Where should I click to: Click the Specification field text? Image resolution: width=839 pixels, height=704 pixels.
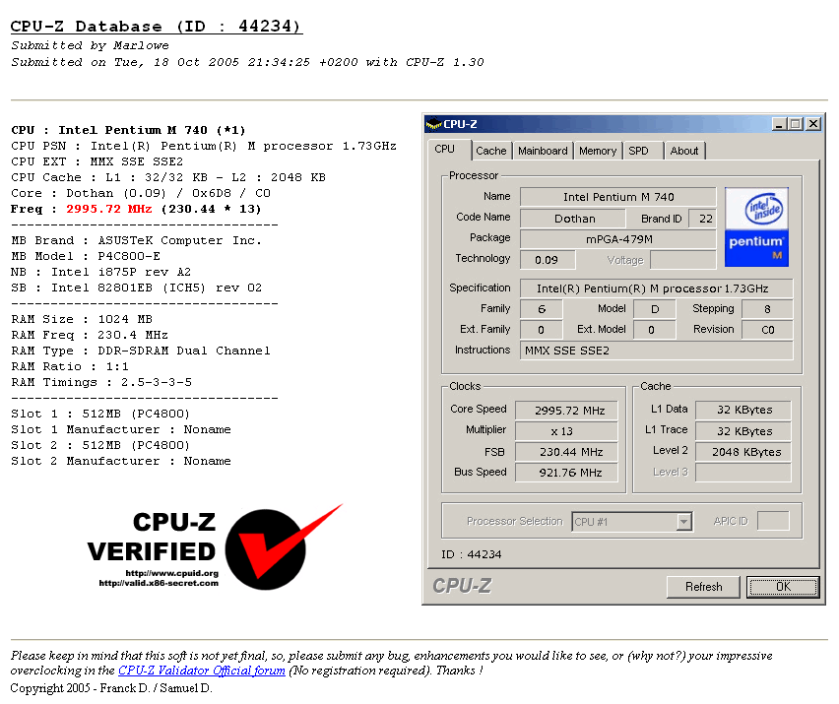point(657,288)
